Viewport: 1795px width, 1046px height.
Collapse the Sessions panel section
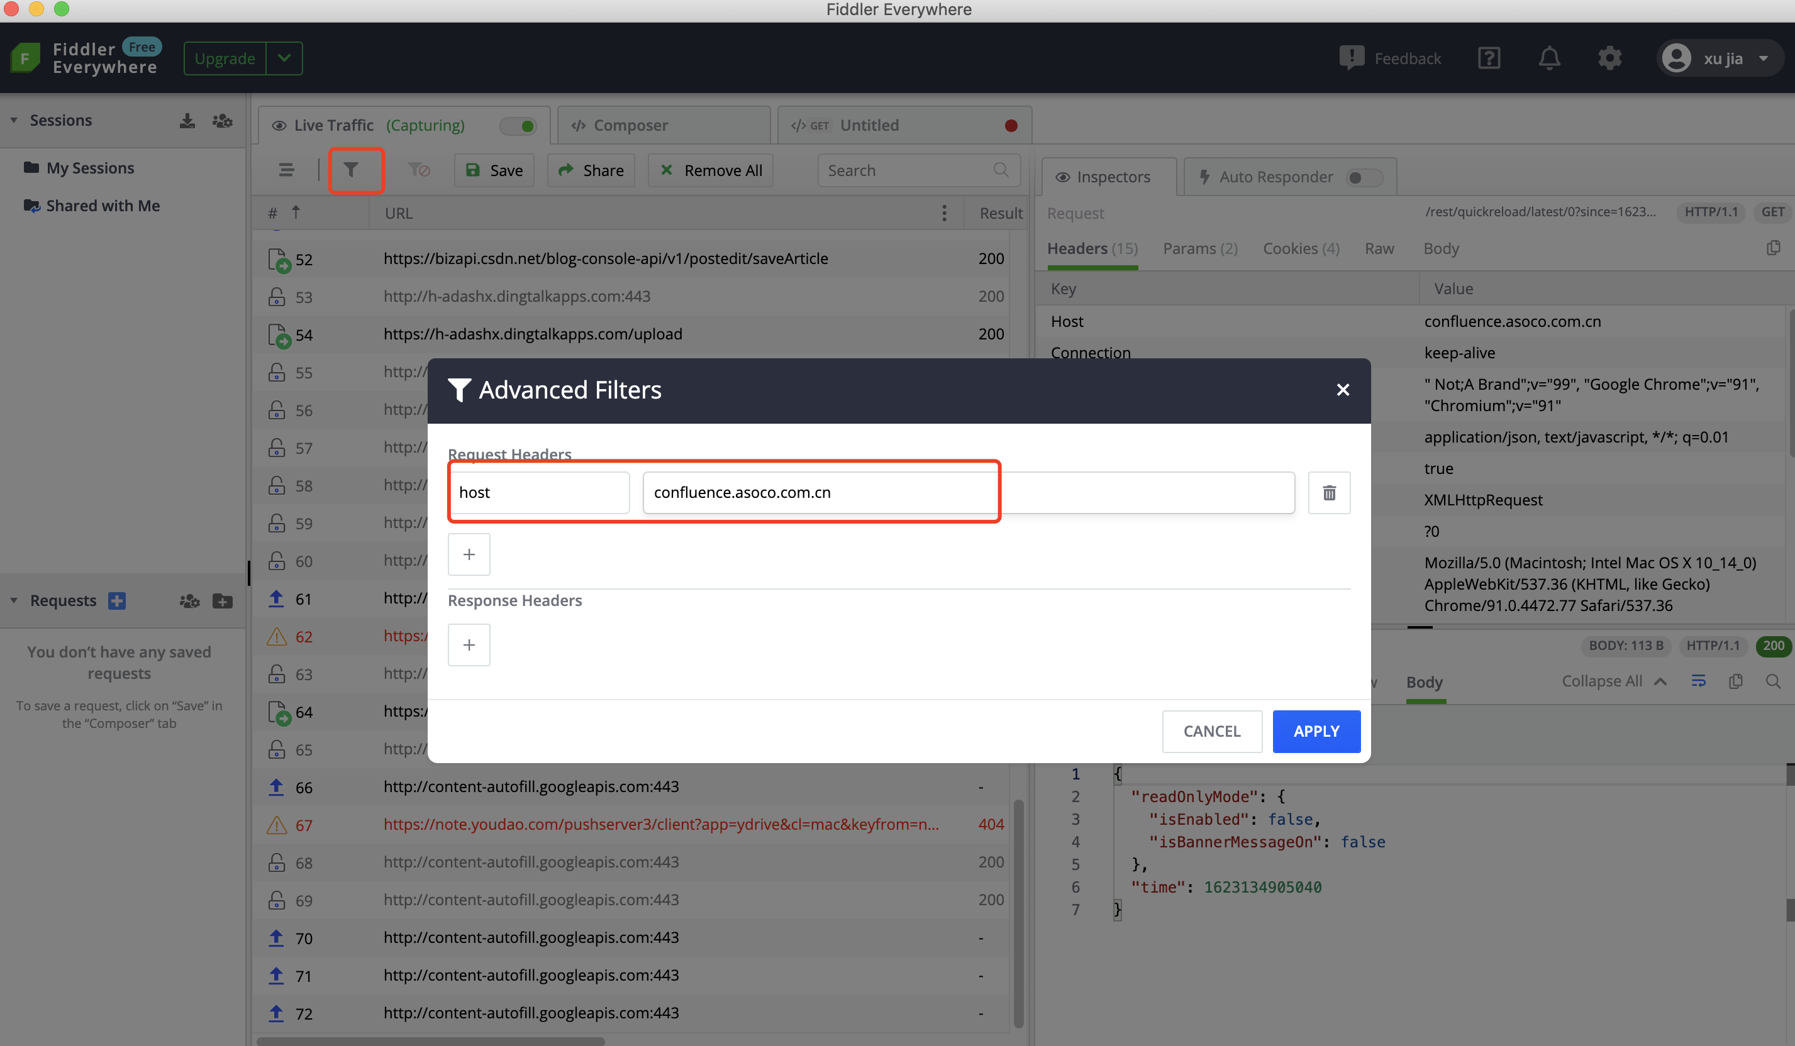coord(14,120)
